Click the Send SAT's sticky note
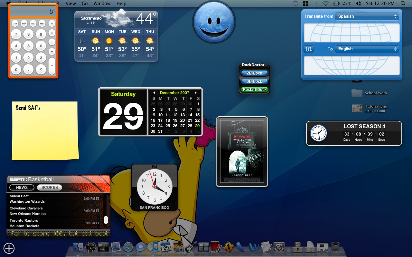Viewport: 412px width, 257px height. pyautogui.click(x=45, y=130)
